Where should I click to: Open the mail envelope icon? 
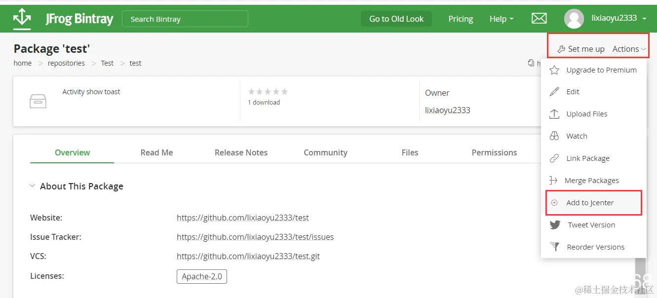539,19
